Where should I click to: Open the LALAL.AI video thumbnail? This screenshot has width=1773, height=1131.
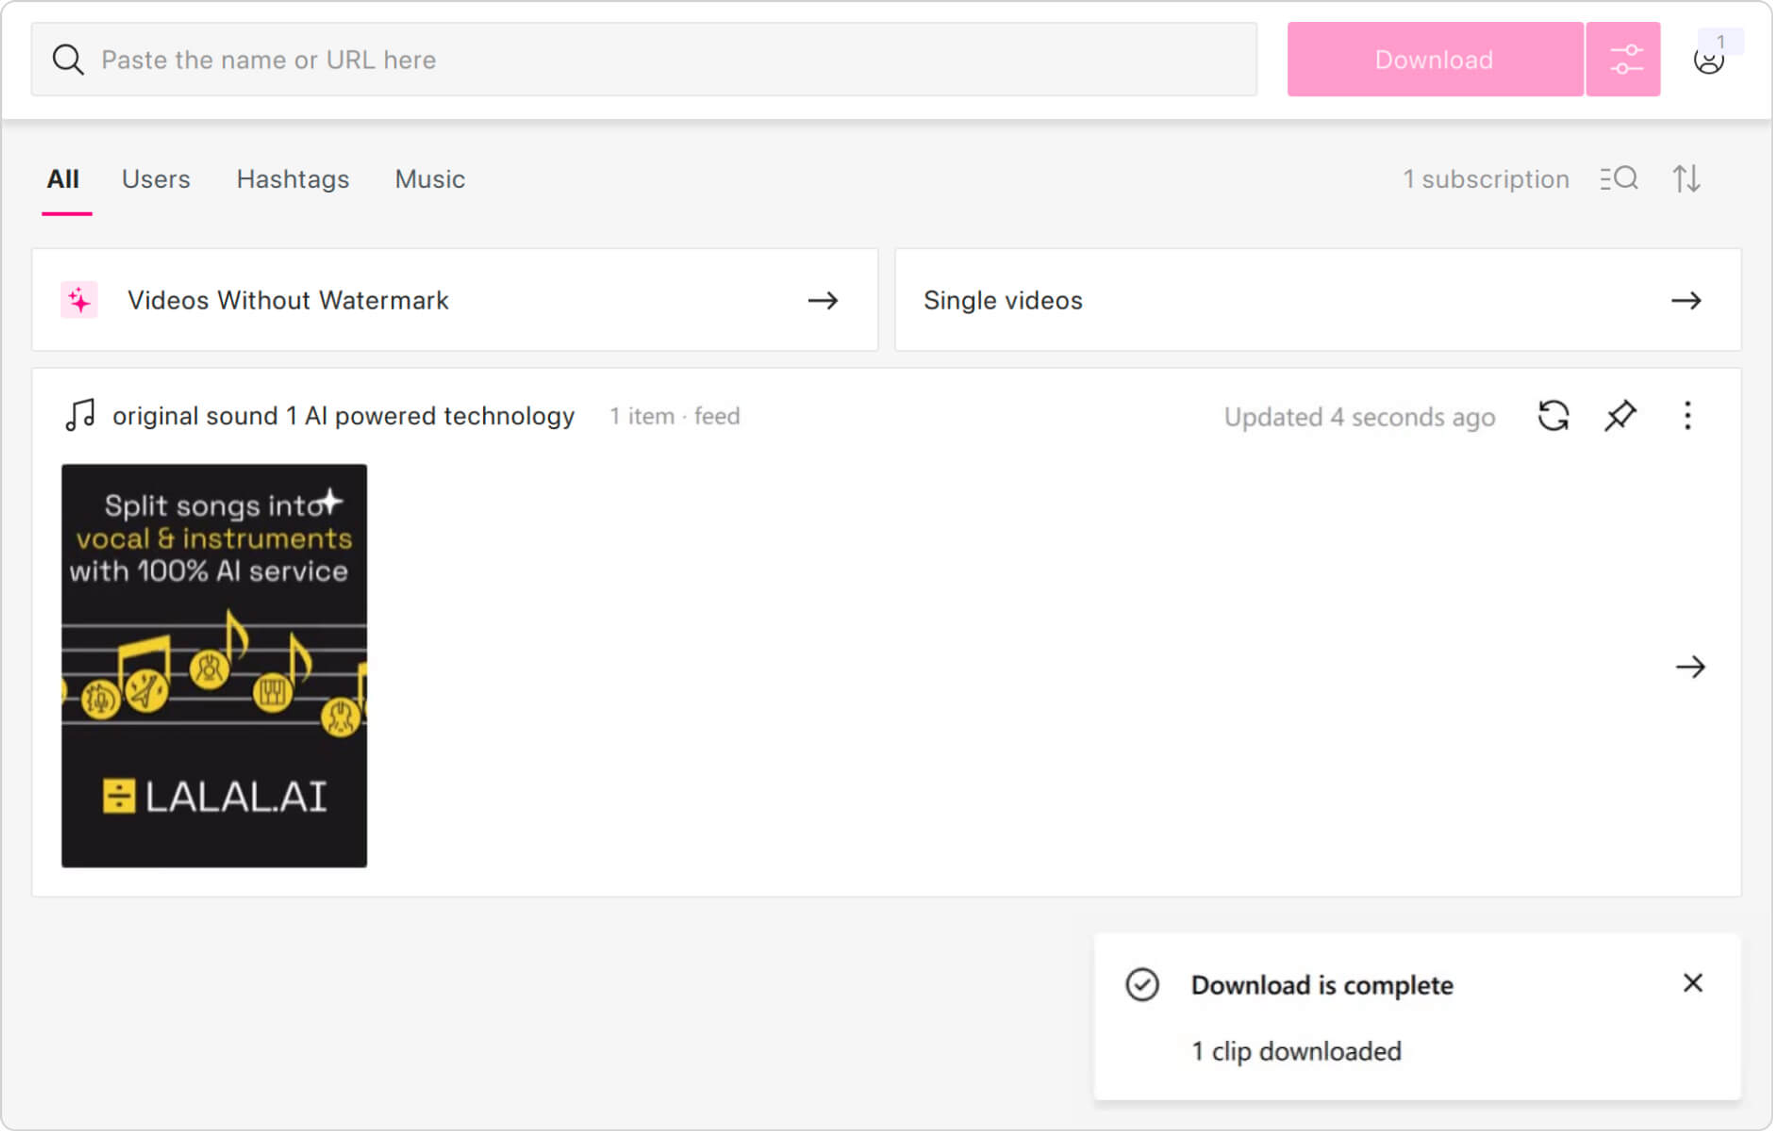pos(214,665)
